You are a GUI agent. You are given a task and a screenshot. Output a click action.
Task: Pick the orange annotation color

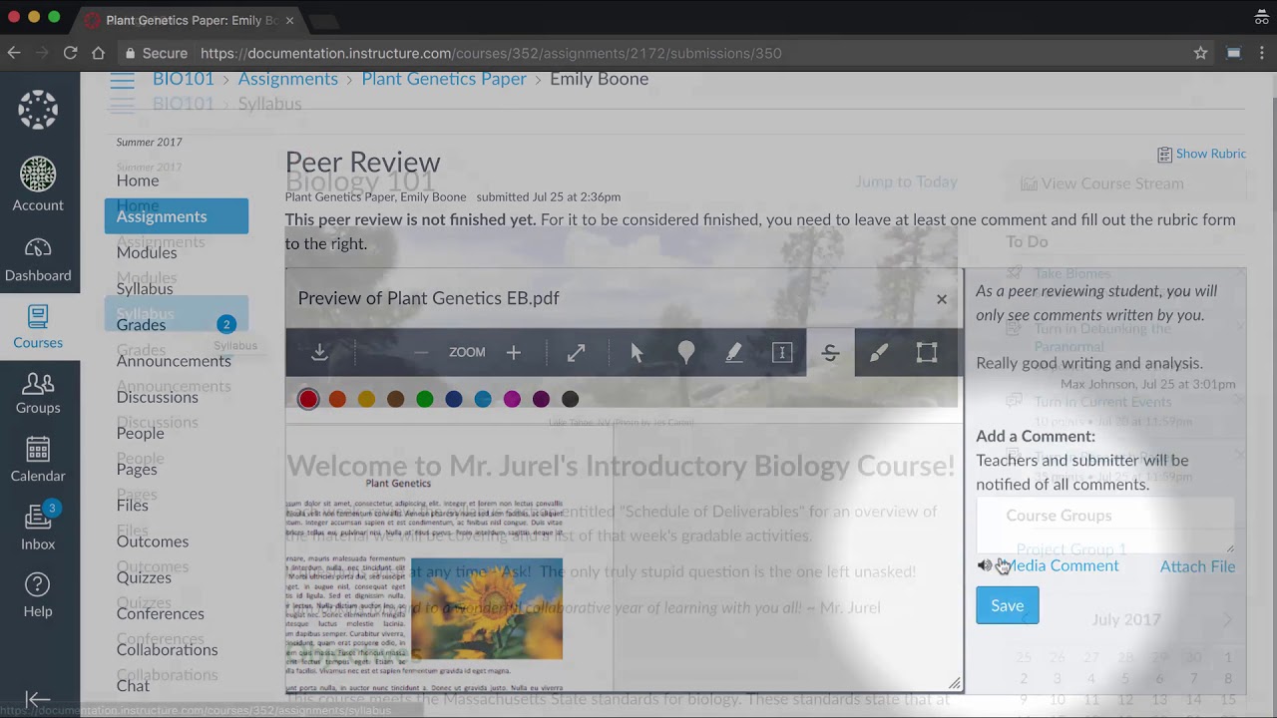[x=337, y=399]
